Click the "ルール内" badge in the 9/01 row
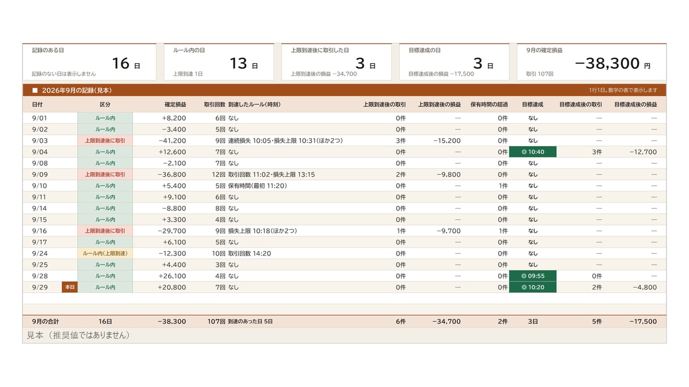The height and width of the screenshot is (387, 689). point(105,118)
